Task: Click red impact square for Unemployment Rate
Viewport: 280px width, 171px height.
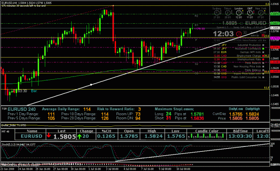Action: pyautogui.click(x=263, y=60)
